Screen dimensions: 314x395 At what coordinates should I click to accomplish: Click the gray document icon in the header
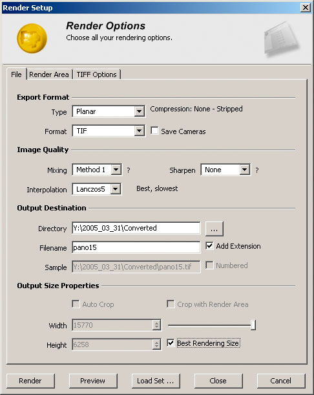tap(282, 39)
